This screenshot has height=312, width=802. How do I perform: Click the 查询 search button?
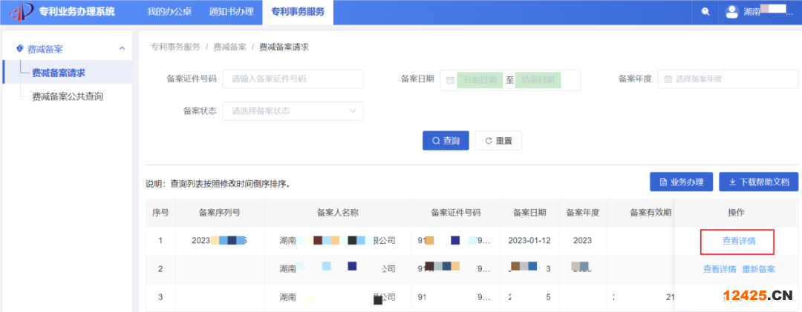446,141
